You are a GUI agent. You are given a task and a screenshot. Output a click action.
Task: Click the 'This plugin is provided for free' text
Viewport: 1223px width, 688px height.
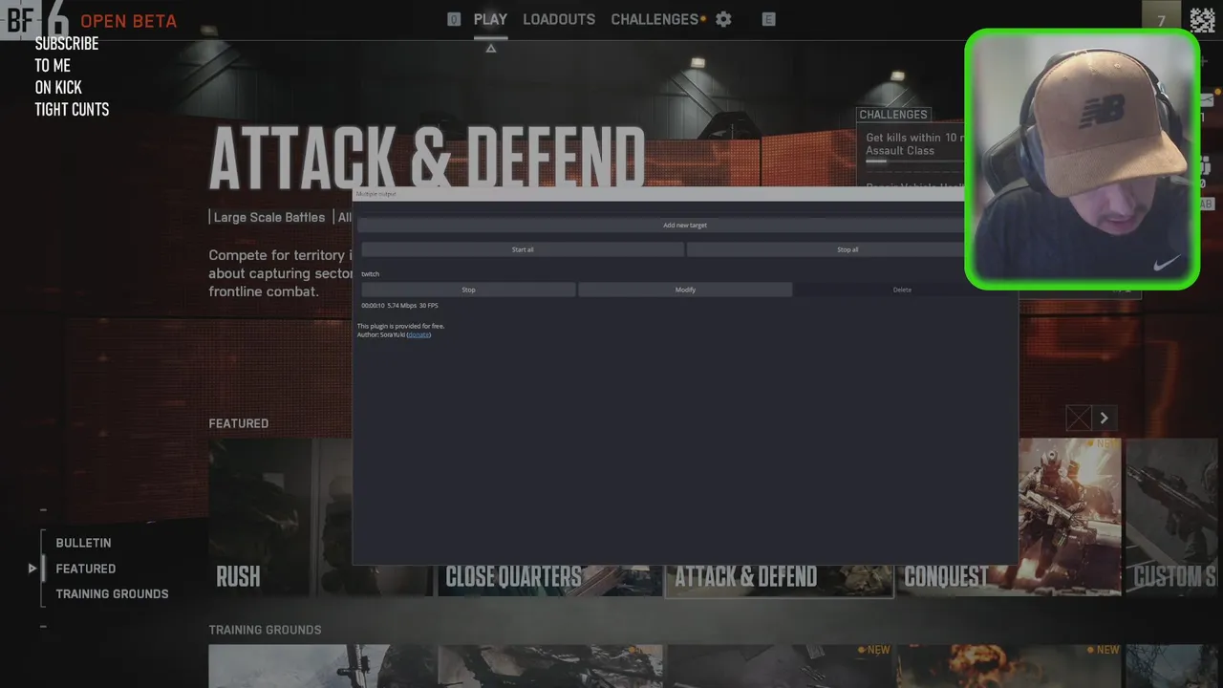pos(400,326)
